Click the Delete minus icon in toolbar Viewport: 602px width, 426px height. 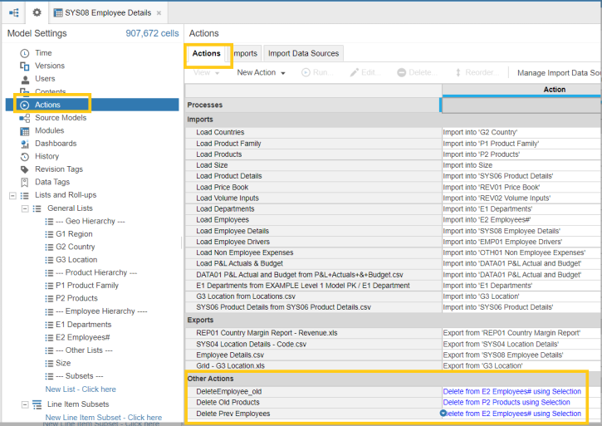[x=402, y=72]
